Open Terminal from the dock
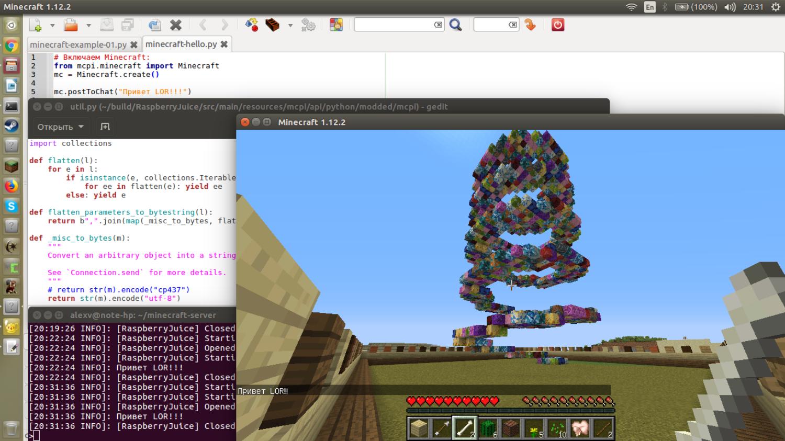Screen dimensions: 785x441 pyautogui.click(x=12, y=106)
